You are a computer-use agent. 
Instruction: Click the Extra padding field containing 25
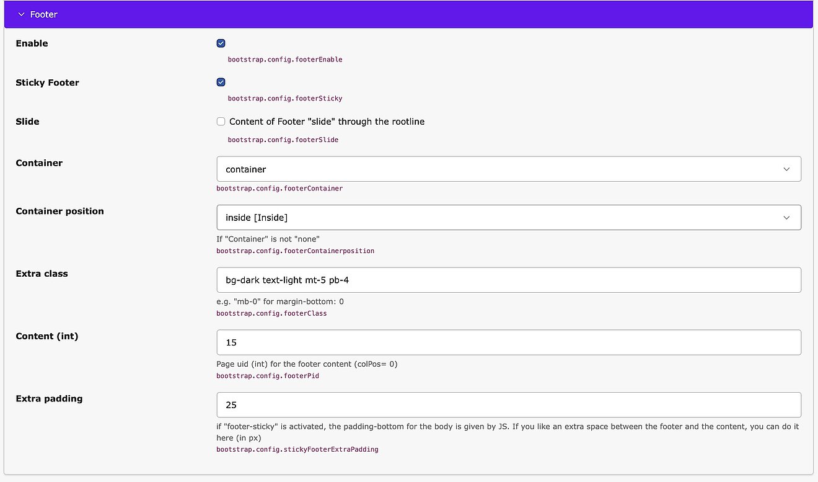pos(508,404)
